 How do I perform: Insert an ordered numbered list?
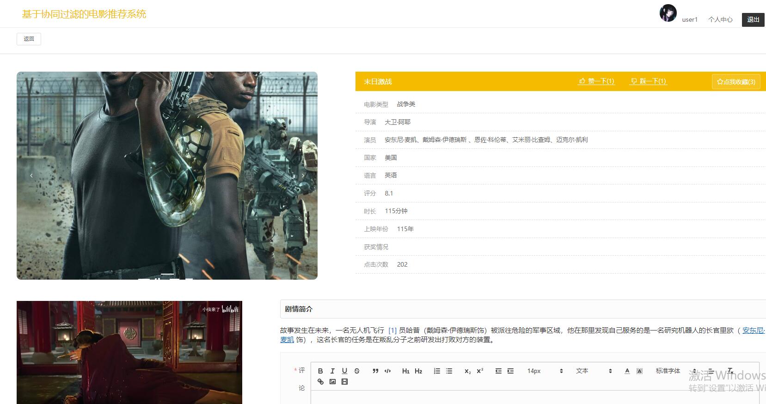(x=437, y=371)
